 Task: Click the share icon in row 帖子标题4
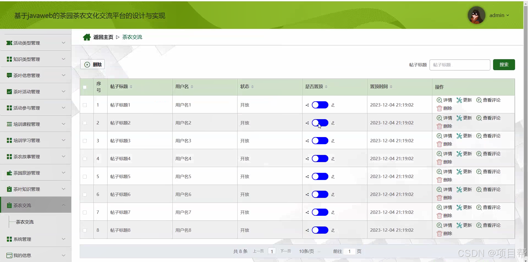pos(307,159)
